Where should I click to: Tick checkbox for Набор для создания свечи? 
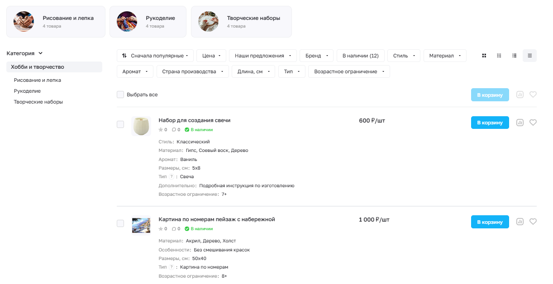click(x=120, y=124)
